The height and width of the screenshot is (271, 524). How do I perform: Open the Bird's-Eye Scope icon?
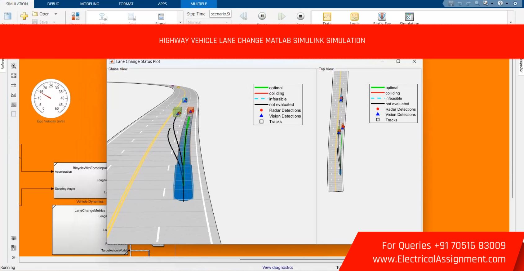point(382,16)
